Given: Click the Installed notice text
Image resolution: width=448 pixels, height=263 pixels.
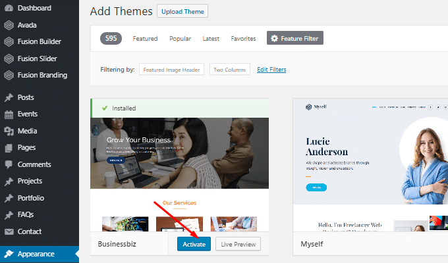Looking at the screenshot, I should (x=124, y=108).
